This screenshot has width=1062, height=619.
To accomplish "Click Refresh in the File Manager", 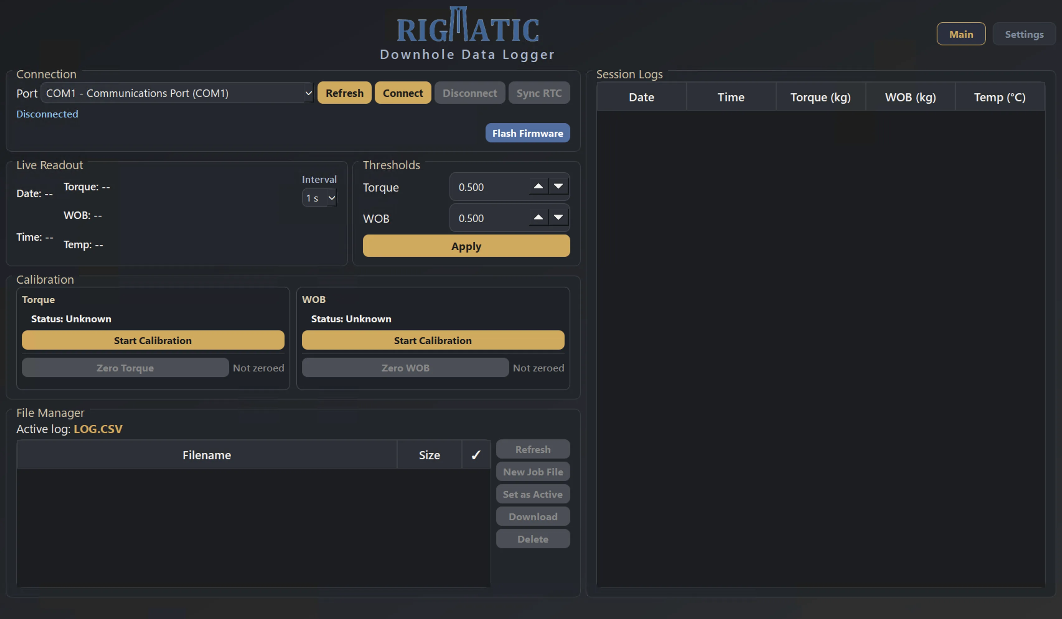I will [x=533, y=450].
